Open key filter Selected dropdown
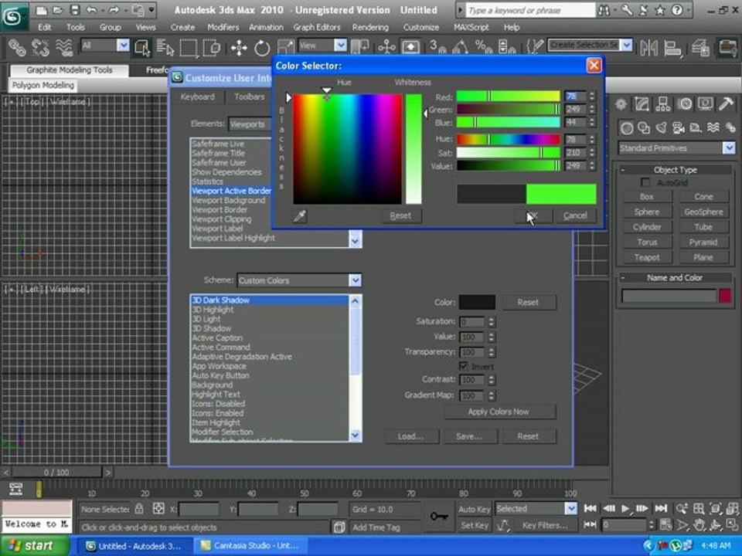The width and height of the screenshot is (742, 556). [x=571, y=508]
